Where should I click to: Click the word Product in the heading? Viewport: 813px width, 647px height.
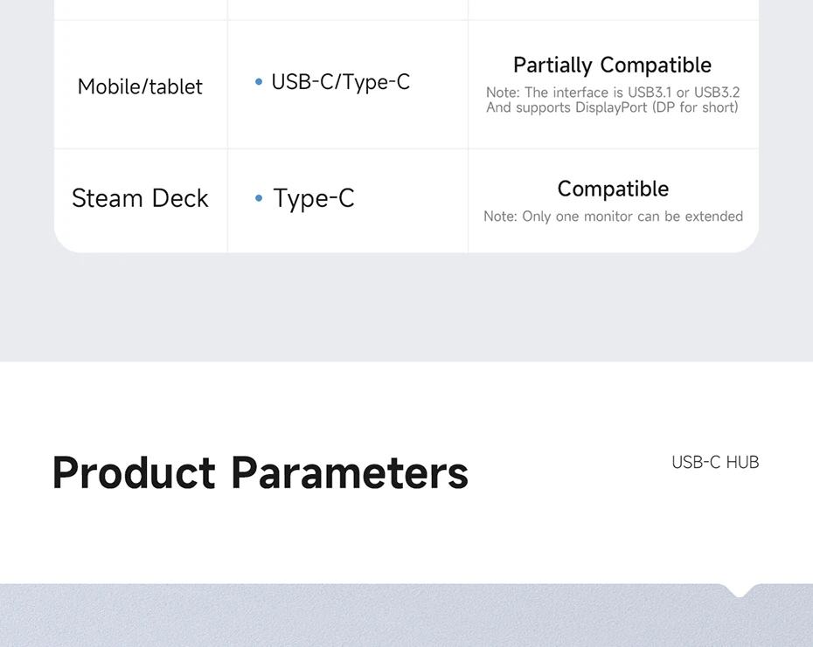pyautogui.click(x=134, y=472)
